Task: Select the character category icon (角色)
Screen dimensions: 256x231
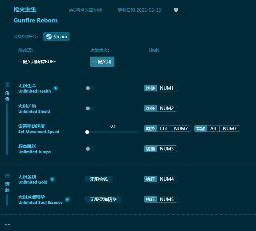Action: [x=7, y=85]
